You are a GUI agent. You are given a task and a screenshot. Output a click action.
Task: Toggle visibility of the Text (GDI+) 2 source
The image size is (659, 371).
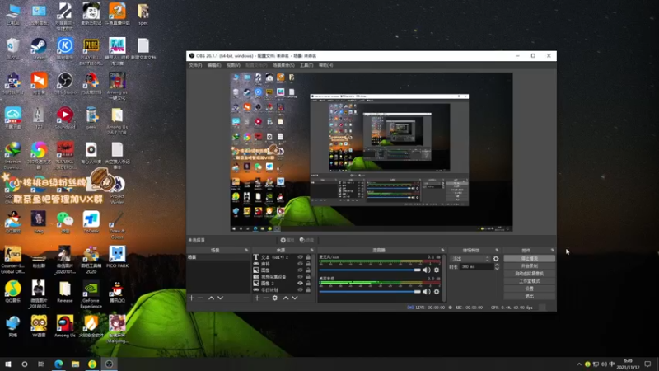pos(300,257)
